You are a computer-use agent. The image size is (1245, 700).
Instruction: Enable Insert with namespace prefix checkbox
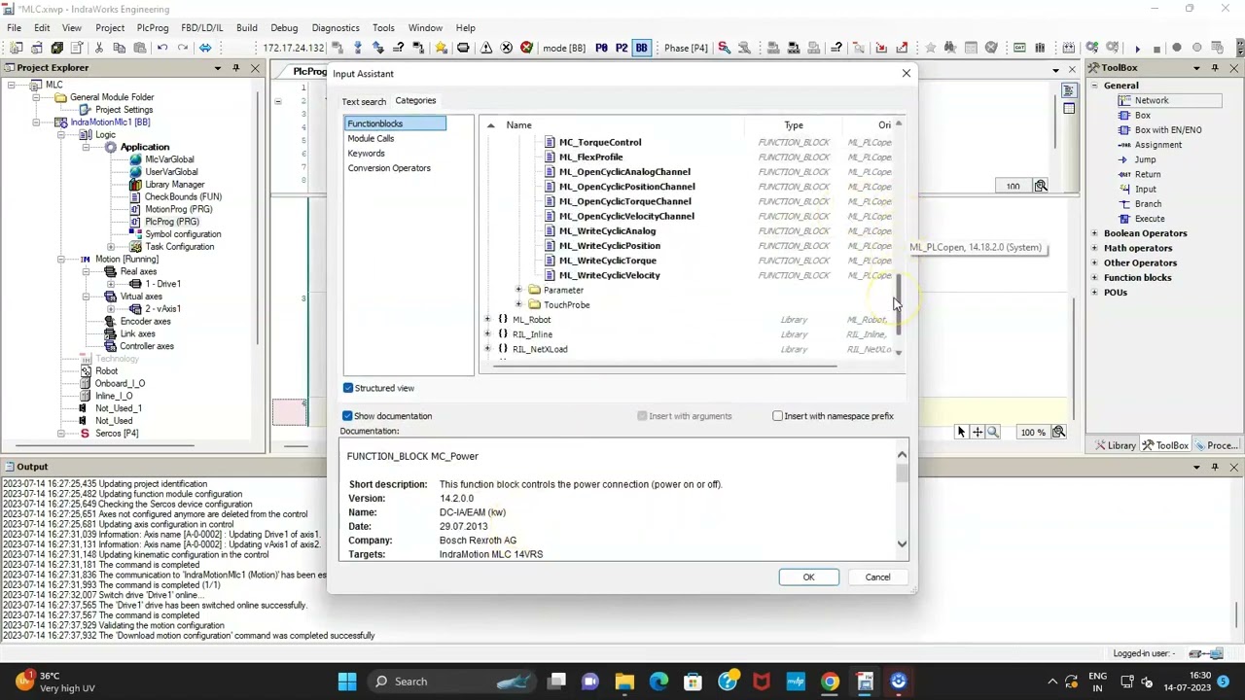click(x=777, y=416)
